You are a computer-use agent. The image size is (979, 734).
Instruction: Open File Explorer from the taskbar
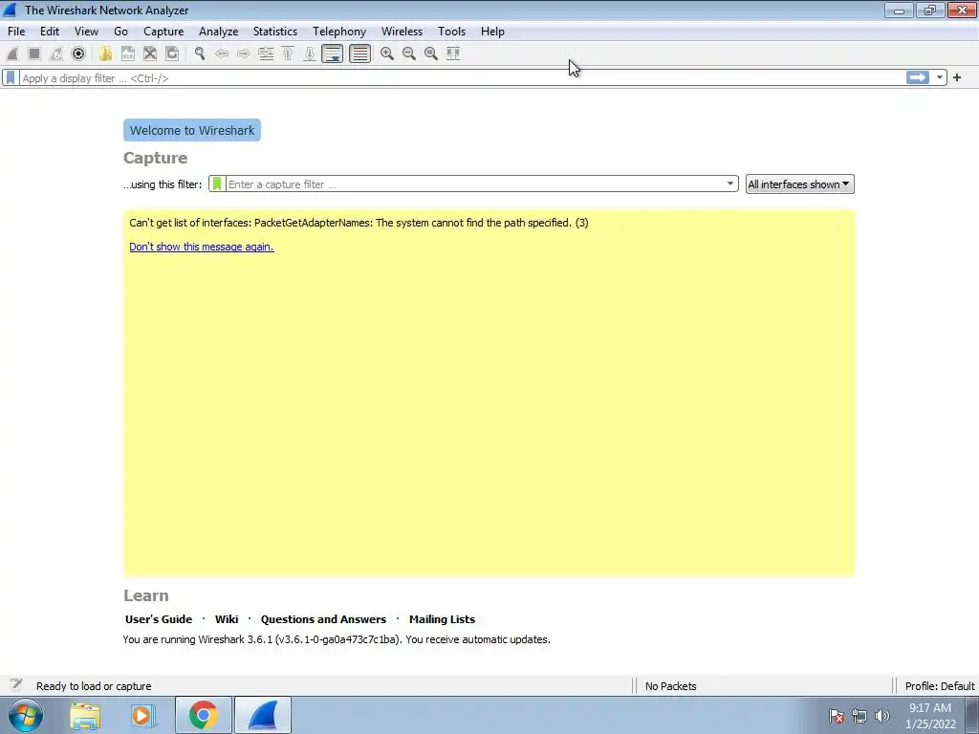click(85, 715)
